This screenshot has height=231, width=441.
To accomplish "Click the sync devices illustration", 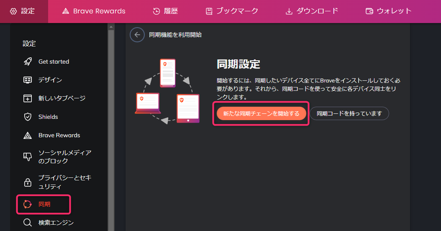I will tap(167, 91).
